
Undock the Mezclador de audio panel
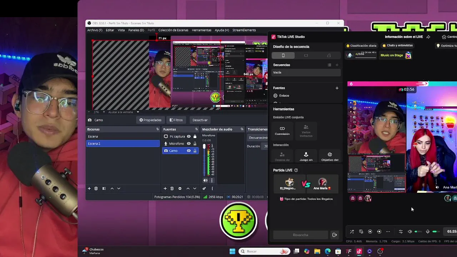(242, 129)
